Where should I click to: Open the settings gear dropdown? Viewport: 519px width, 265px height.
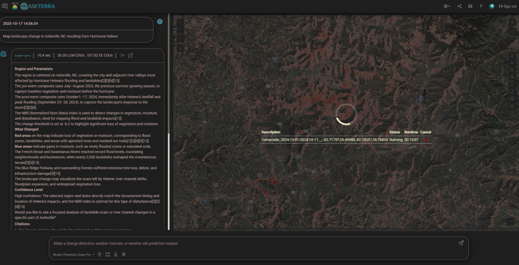(447, 6)
